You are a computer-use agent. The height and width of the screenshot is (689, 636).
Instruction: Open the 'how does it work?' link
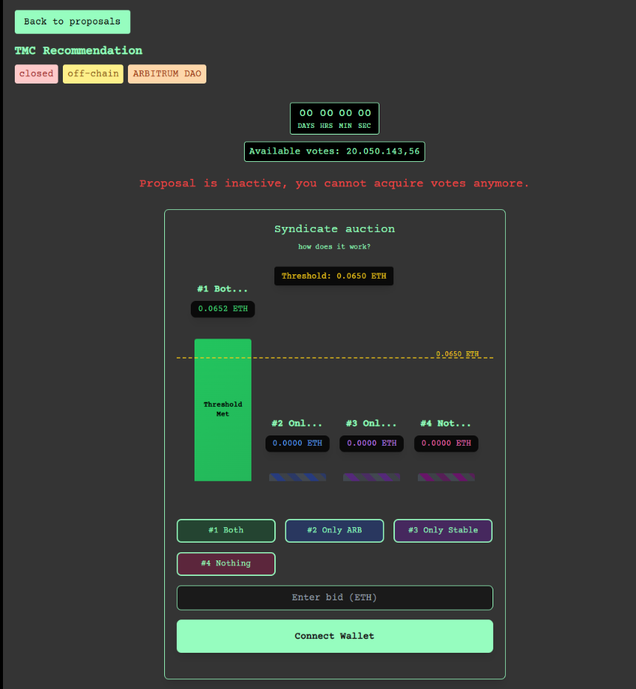coord(334,247)
